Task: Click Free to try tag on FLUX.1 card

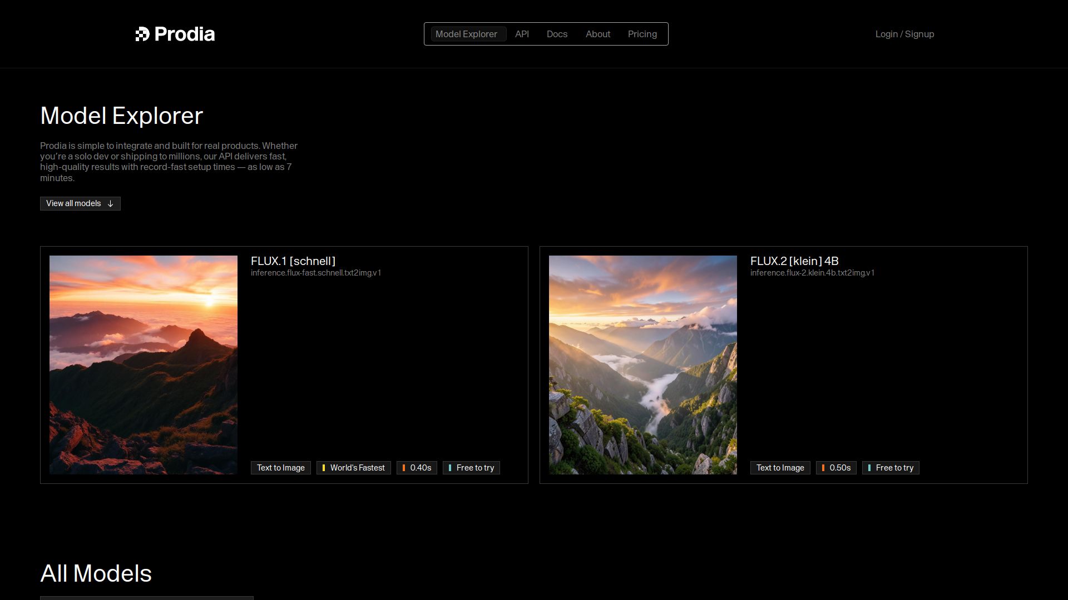Action: 472,468
